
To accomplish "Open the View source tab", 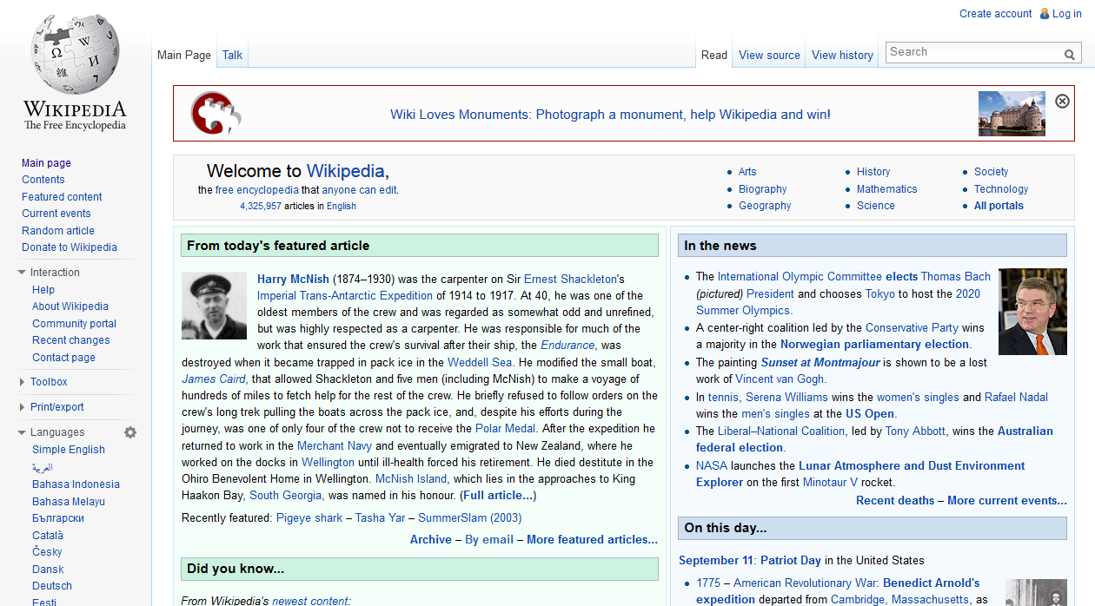I will coord(769,55).
